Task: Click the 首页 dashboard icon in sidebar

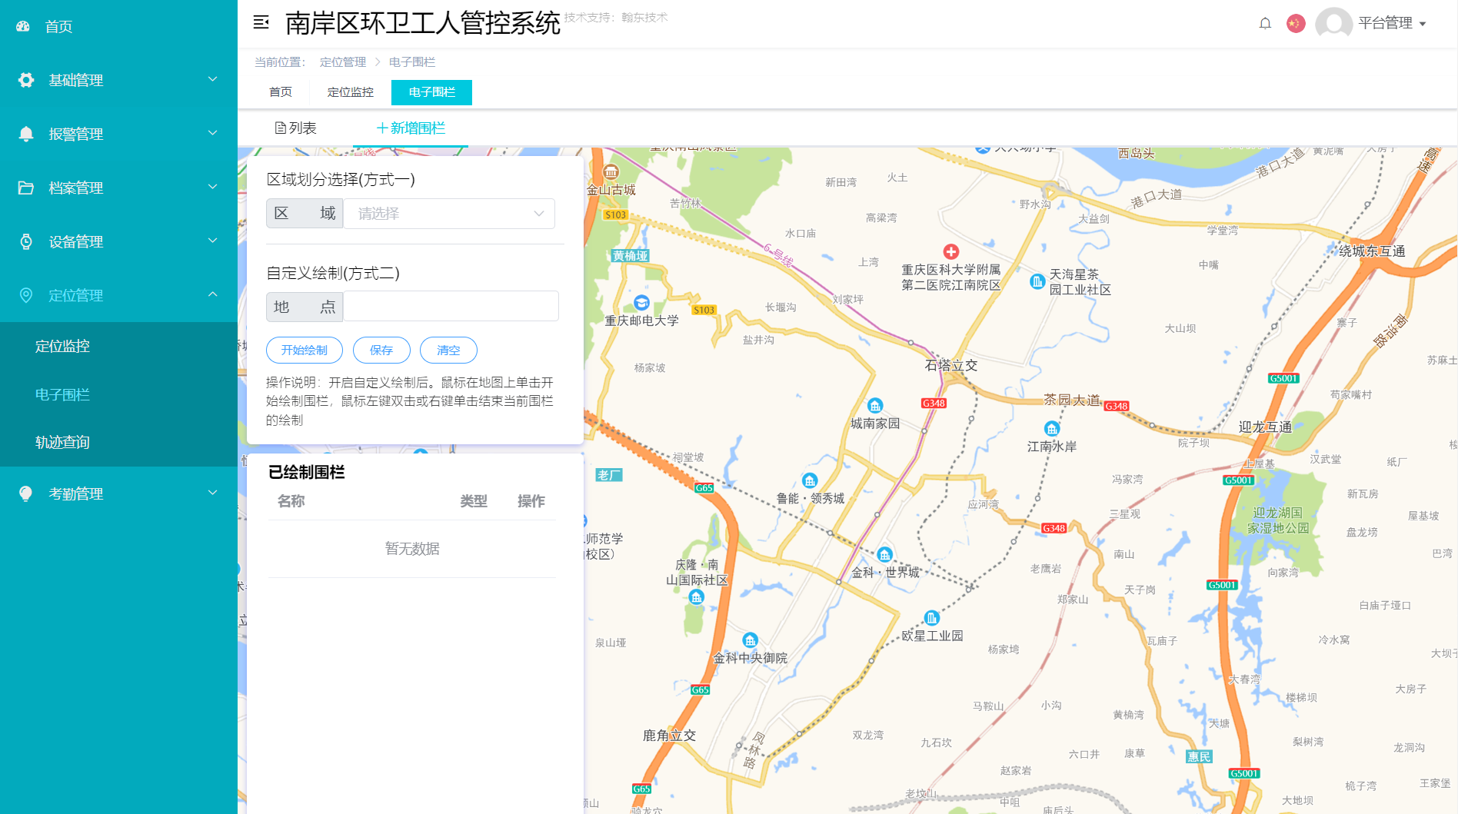Action: click(23, 26)
